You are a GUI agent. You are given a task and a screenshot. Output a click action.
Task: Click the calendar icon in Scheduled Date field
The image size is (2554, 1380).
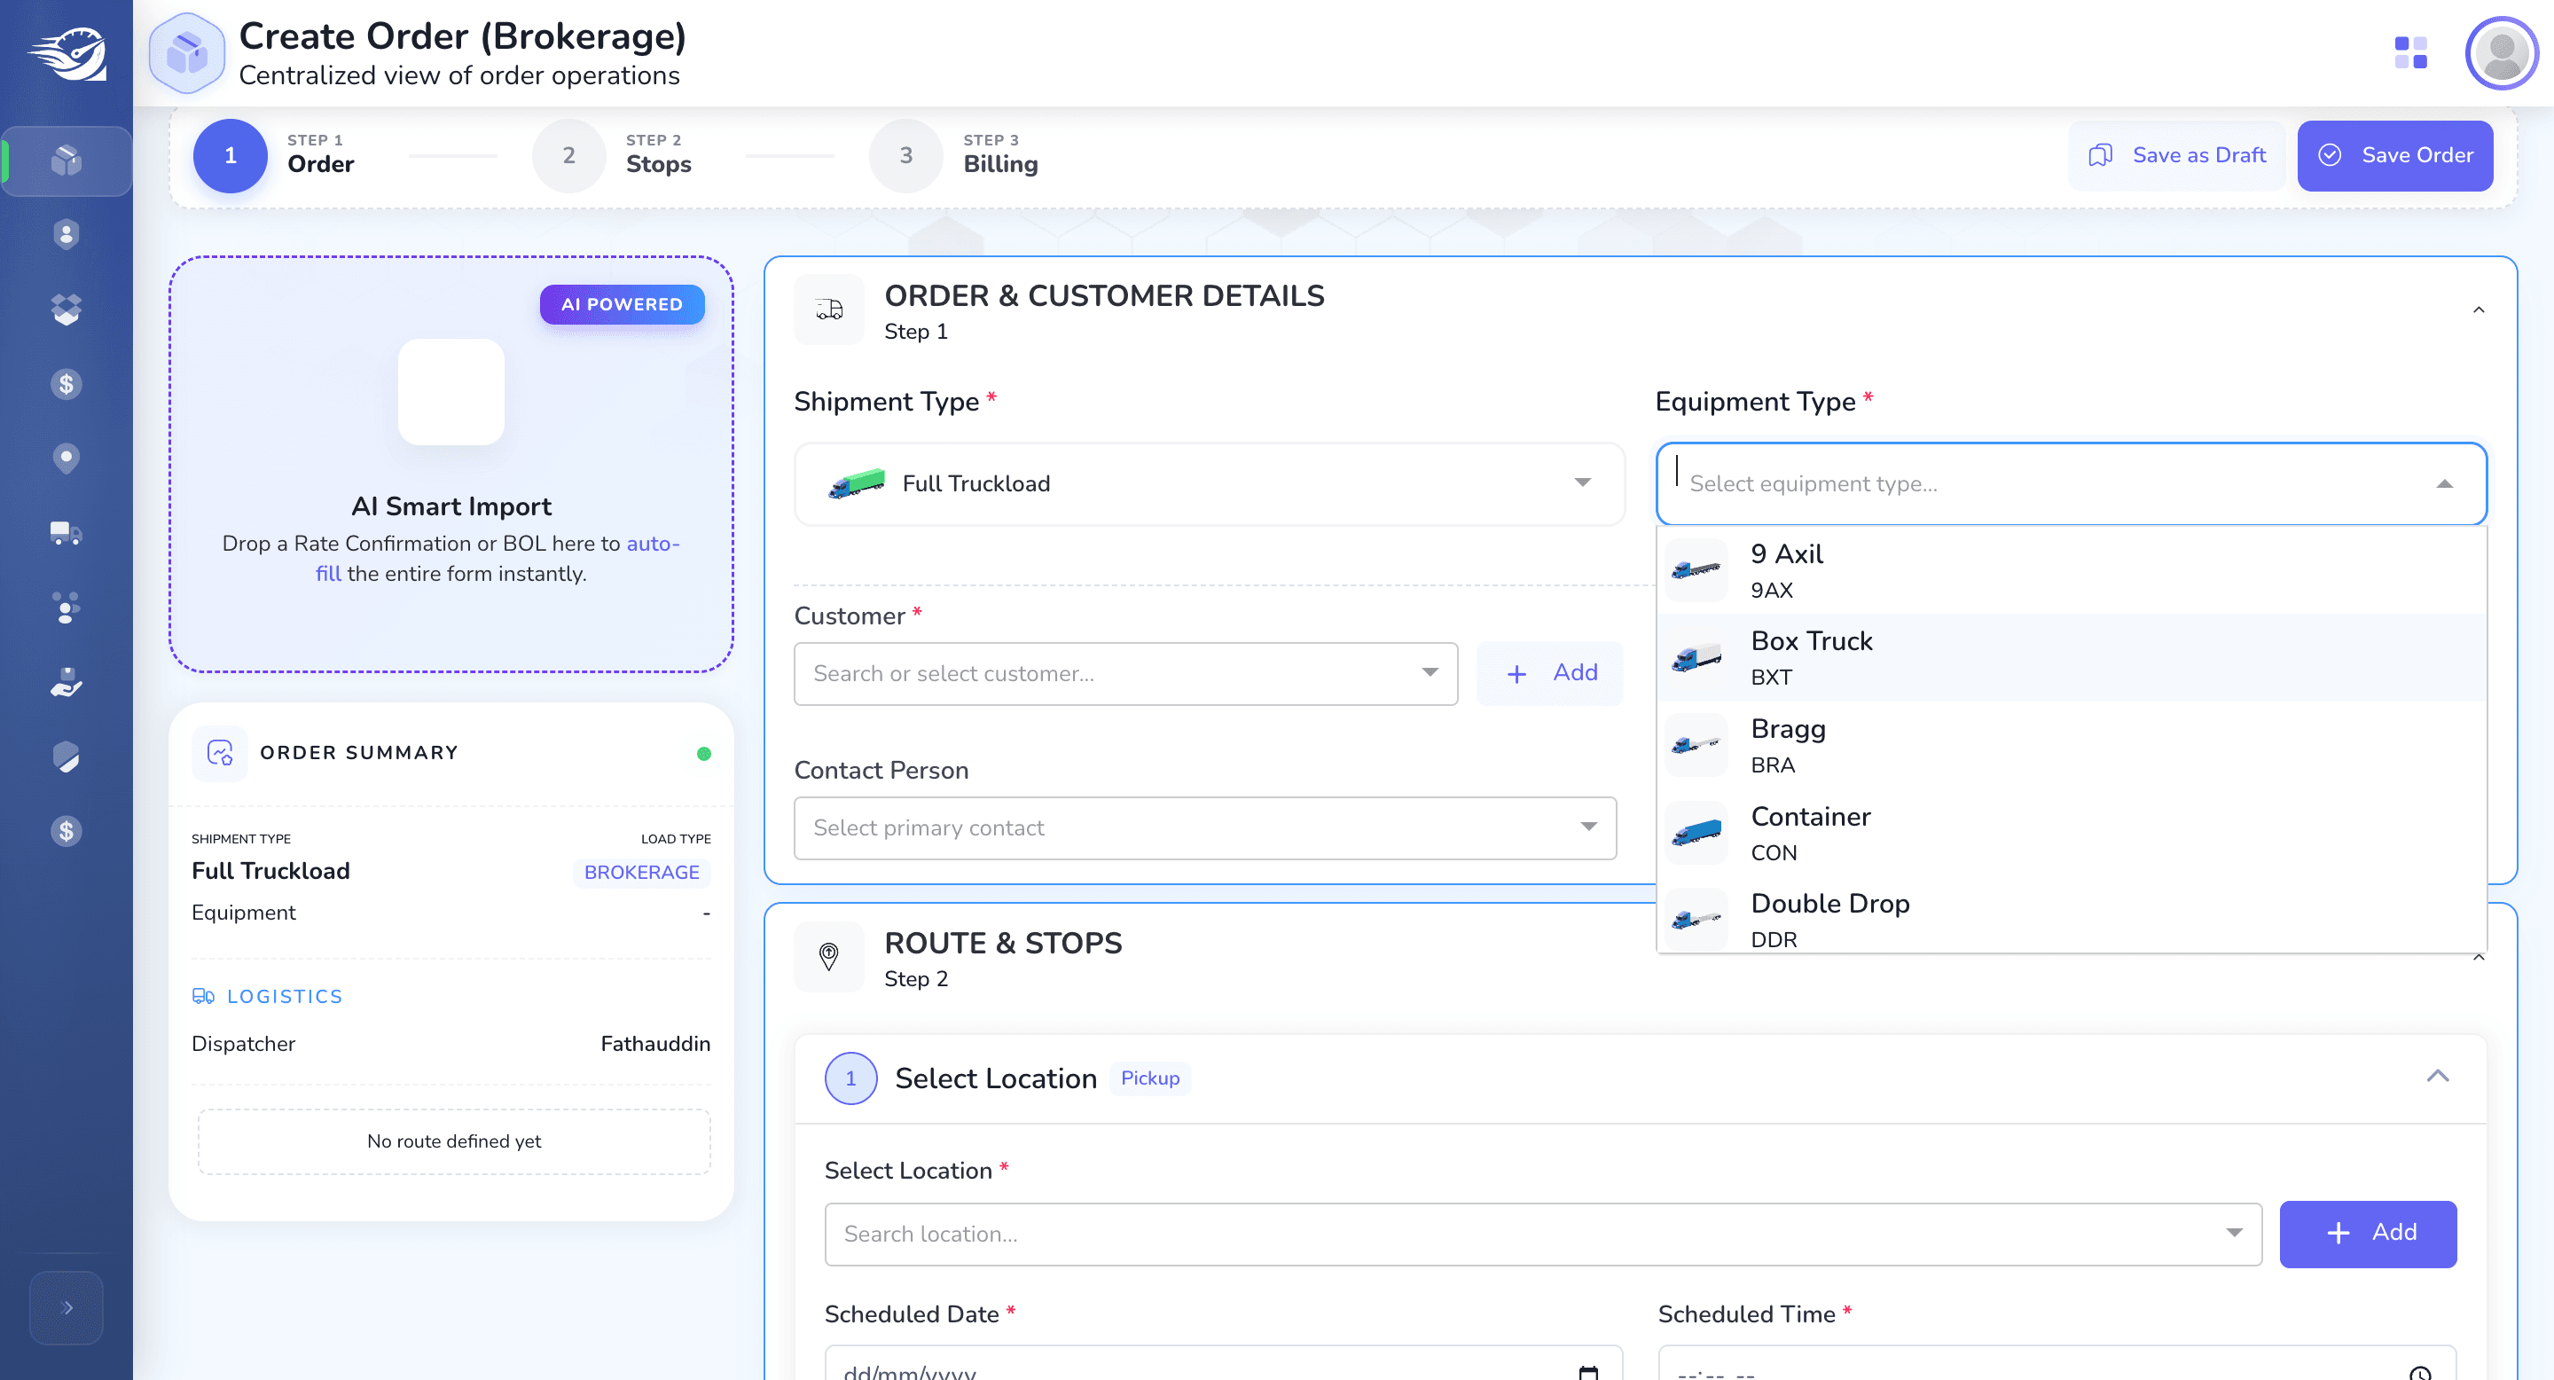[x=1588, y=1372]
